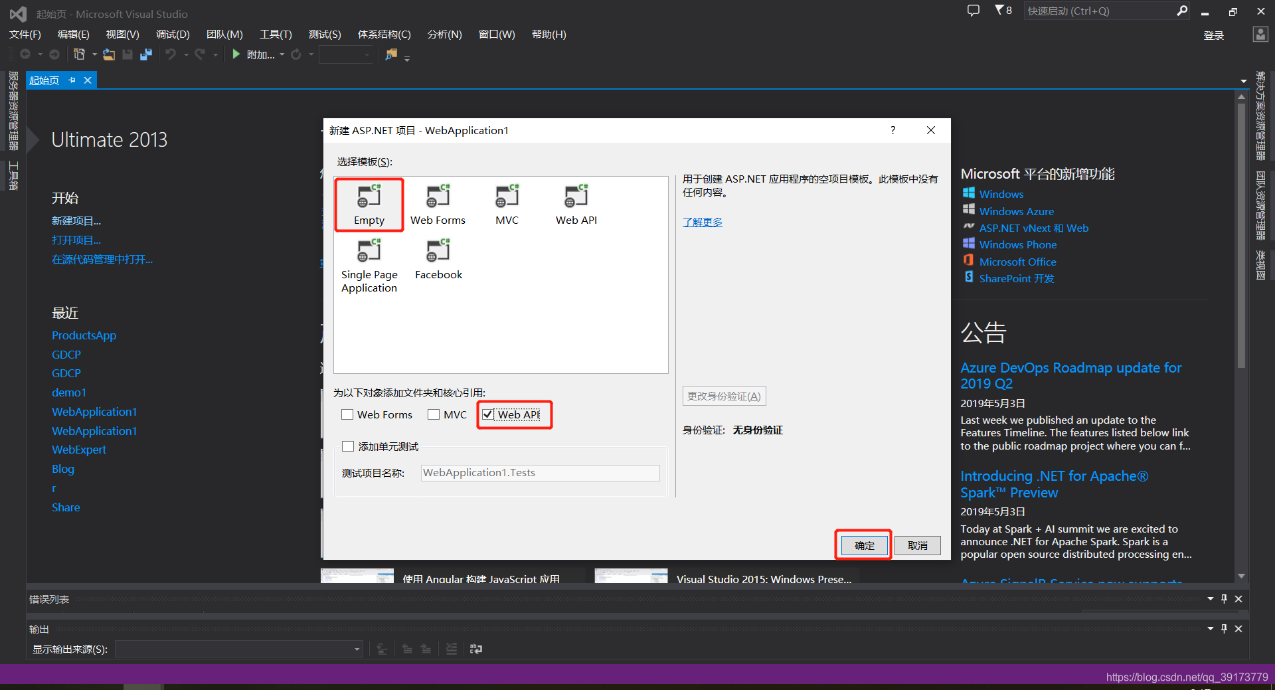Click the account avatar icon beside 登录
This screenshot has width=1275, height=690.
(1260, 35)
